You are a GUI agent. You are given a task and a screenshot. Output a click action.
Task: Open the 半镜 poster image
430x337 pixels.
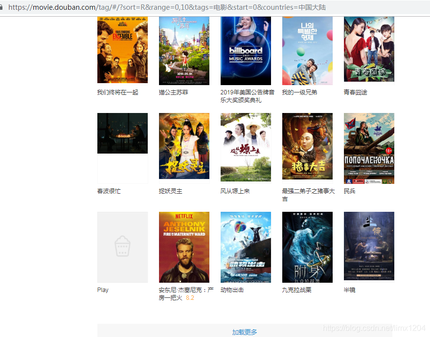369,246
